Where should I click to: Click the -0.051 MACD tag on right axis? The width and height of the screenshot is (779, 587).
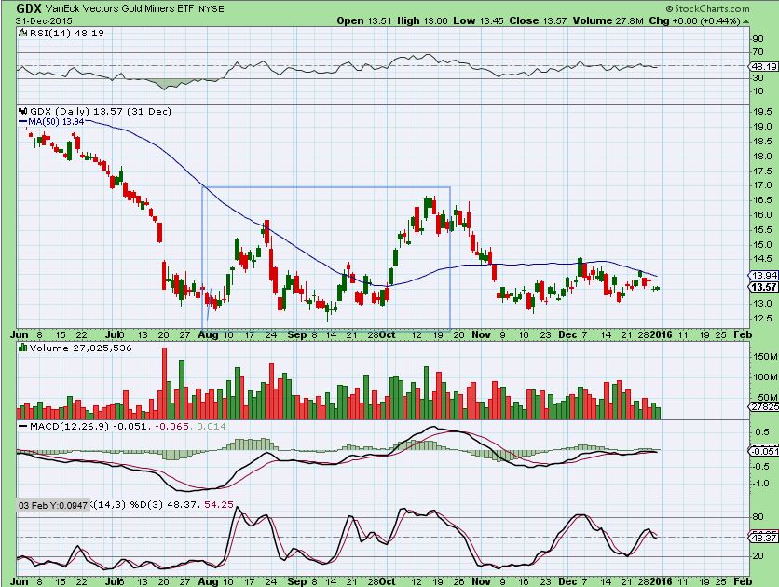pyautogui.click(x=764, y=451)
